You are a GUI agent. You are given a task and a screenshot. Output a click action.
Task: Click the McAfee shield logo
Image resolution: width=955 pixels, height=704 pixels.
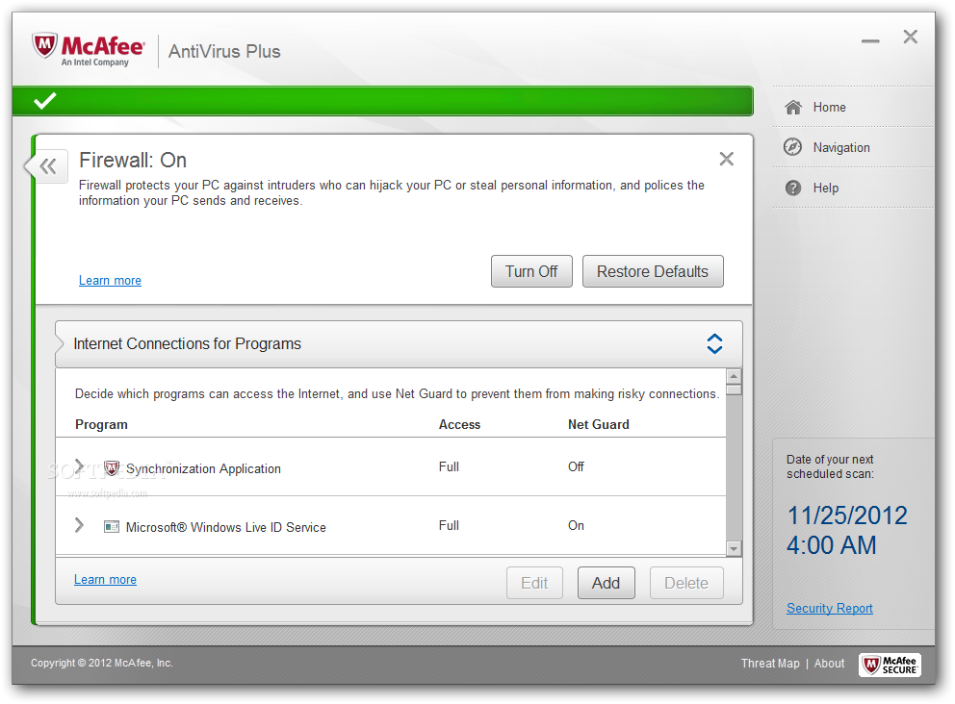[45, 46]
